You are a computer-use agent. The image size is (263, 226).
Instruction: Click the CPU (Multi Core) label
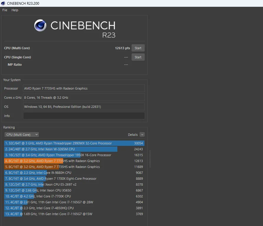[x=17, y=48]
